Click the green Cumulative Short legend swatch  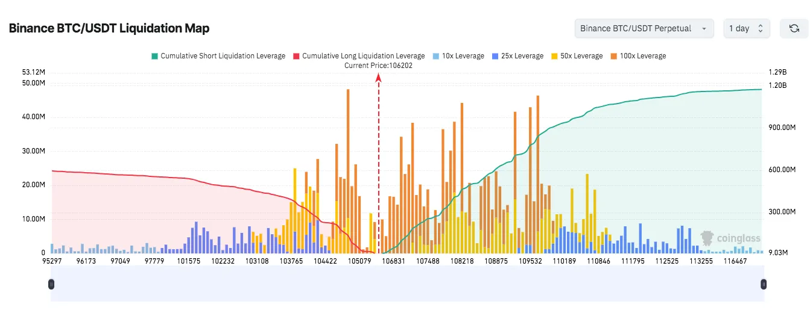[154, 56]
